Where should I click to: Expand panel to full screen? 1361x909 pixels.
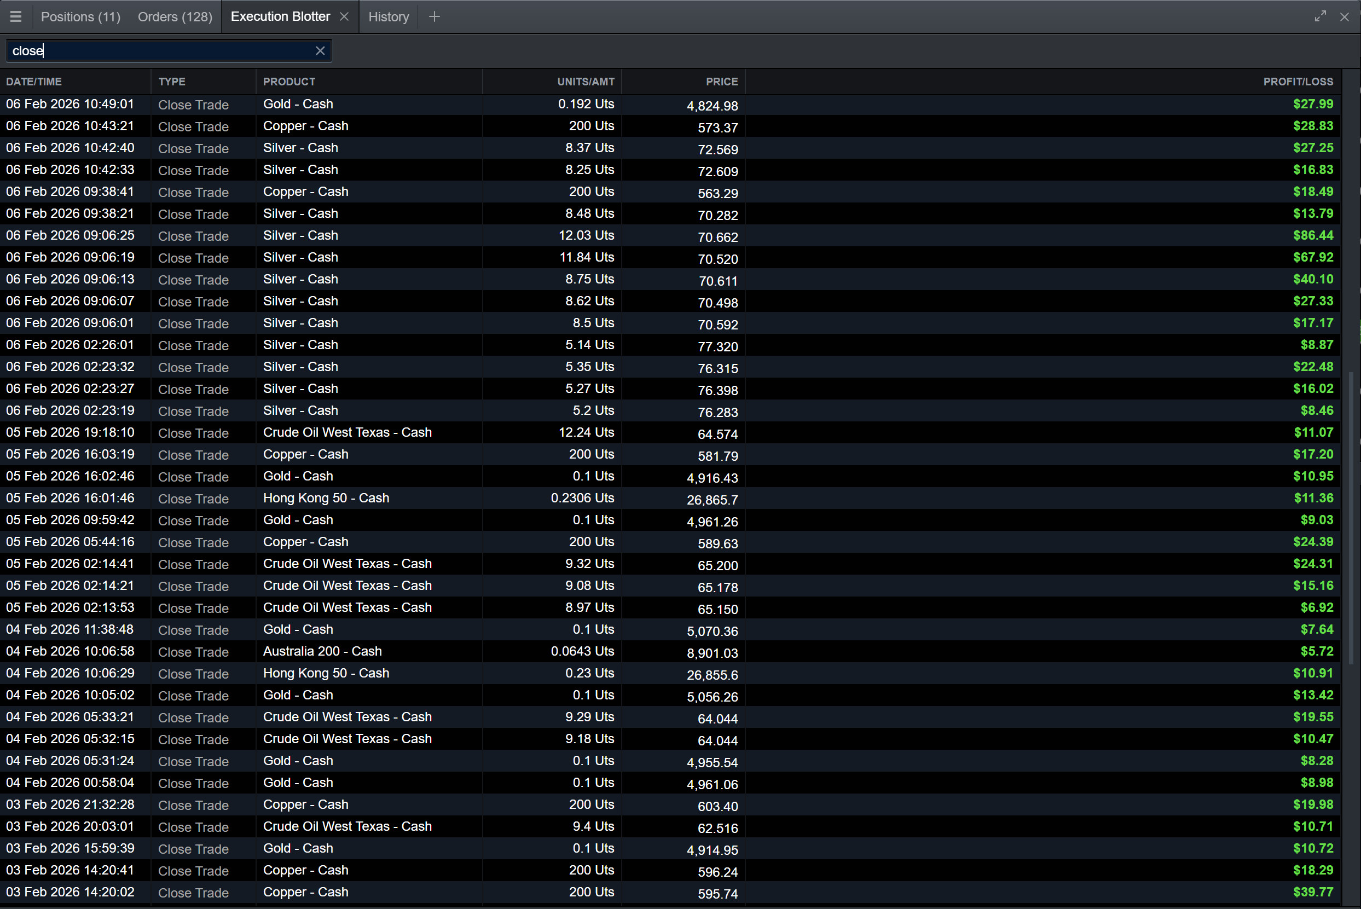click(1320, 17)
